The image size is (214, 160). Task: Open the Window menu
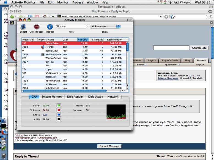click(92, 2)
